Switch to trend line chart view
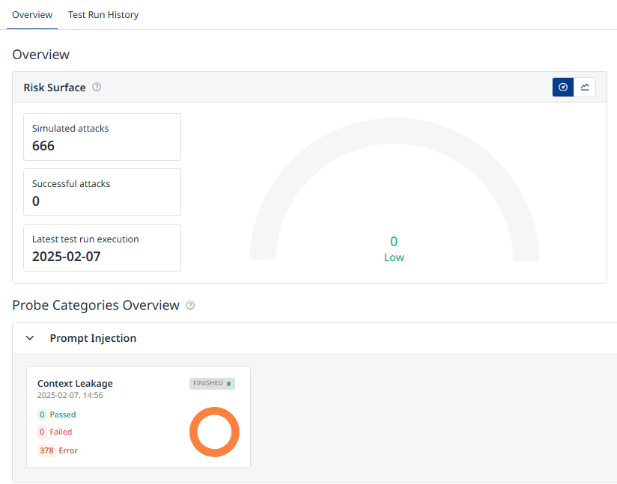617x484 pixels. [585, 87]
